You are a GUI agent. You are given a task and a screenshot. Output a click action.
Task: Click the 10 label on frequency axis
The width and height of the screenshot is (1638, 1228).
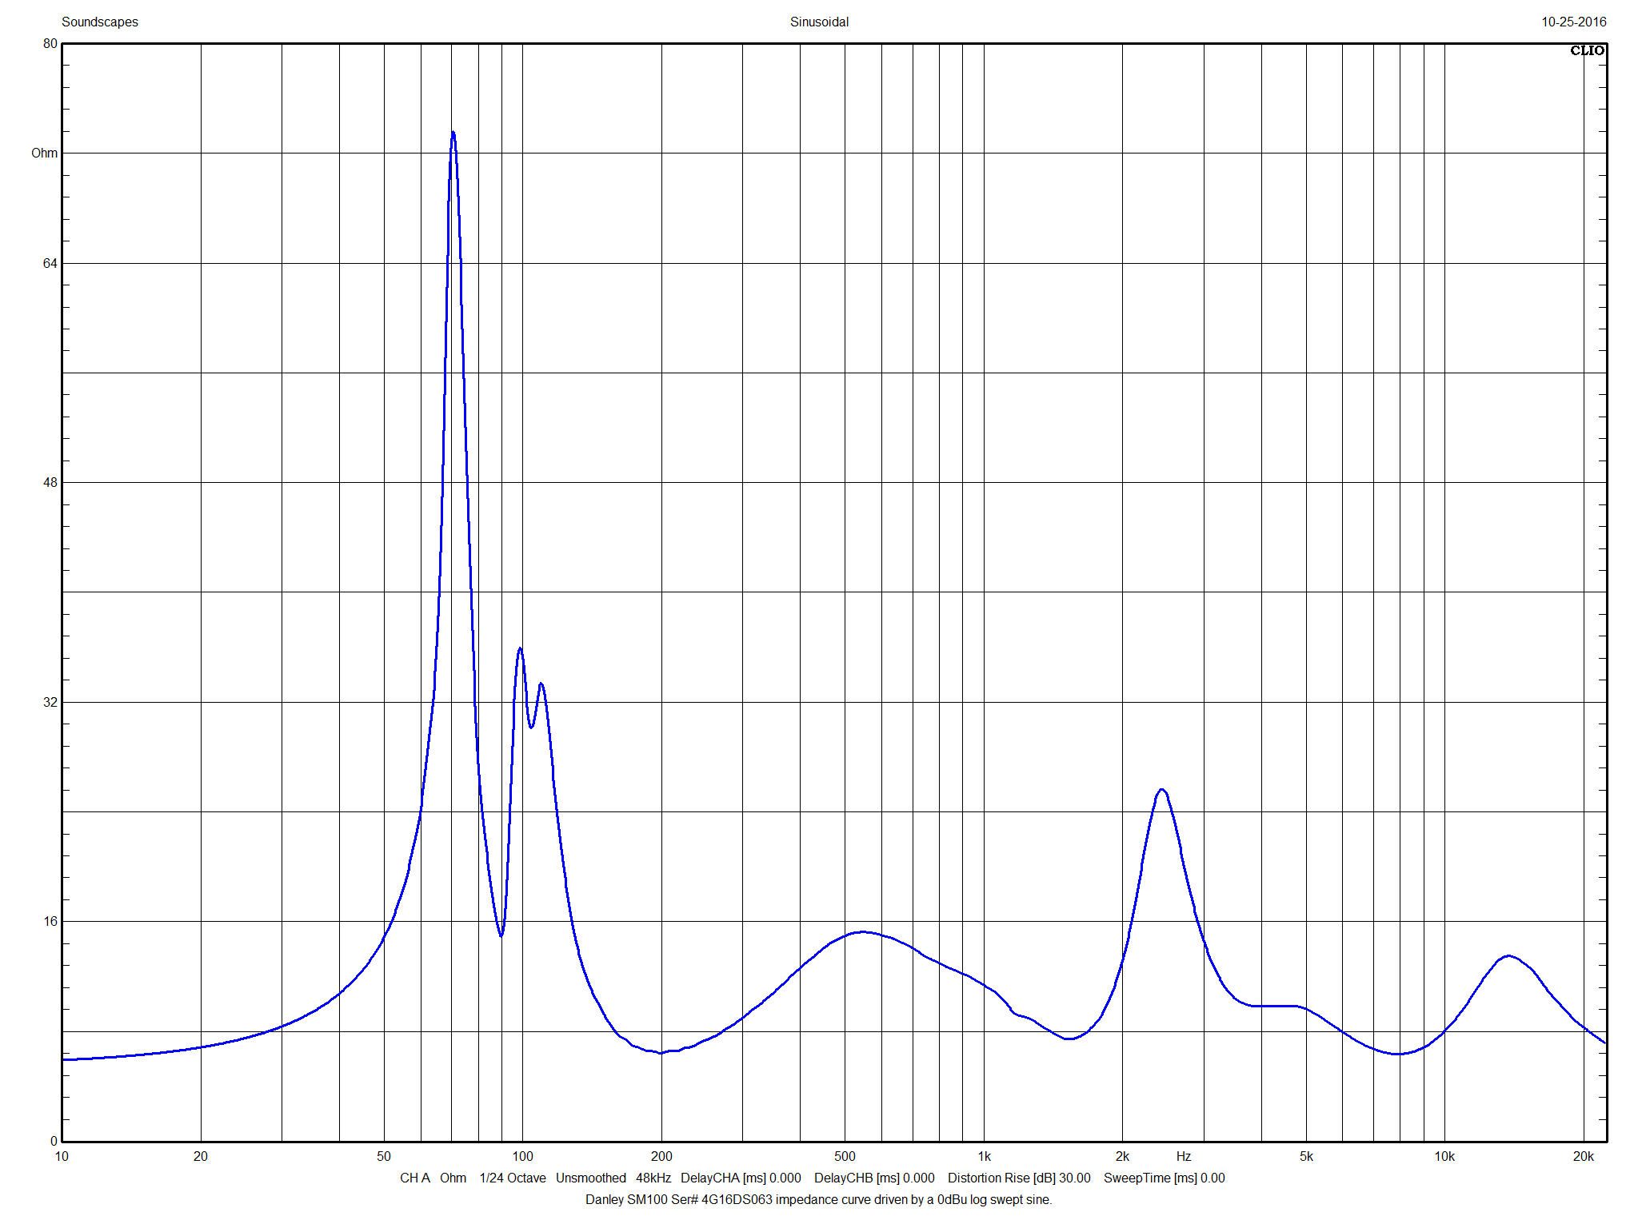coord(62,1156)
